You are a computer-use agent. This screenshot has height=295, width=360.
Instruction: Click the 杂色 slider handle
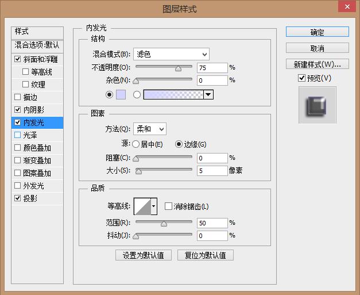pos(136,81)
